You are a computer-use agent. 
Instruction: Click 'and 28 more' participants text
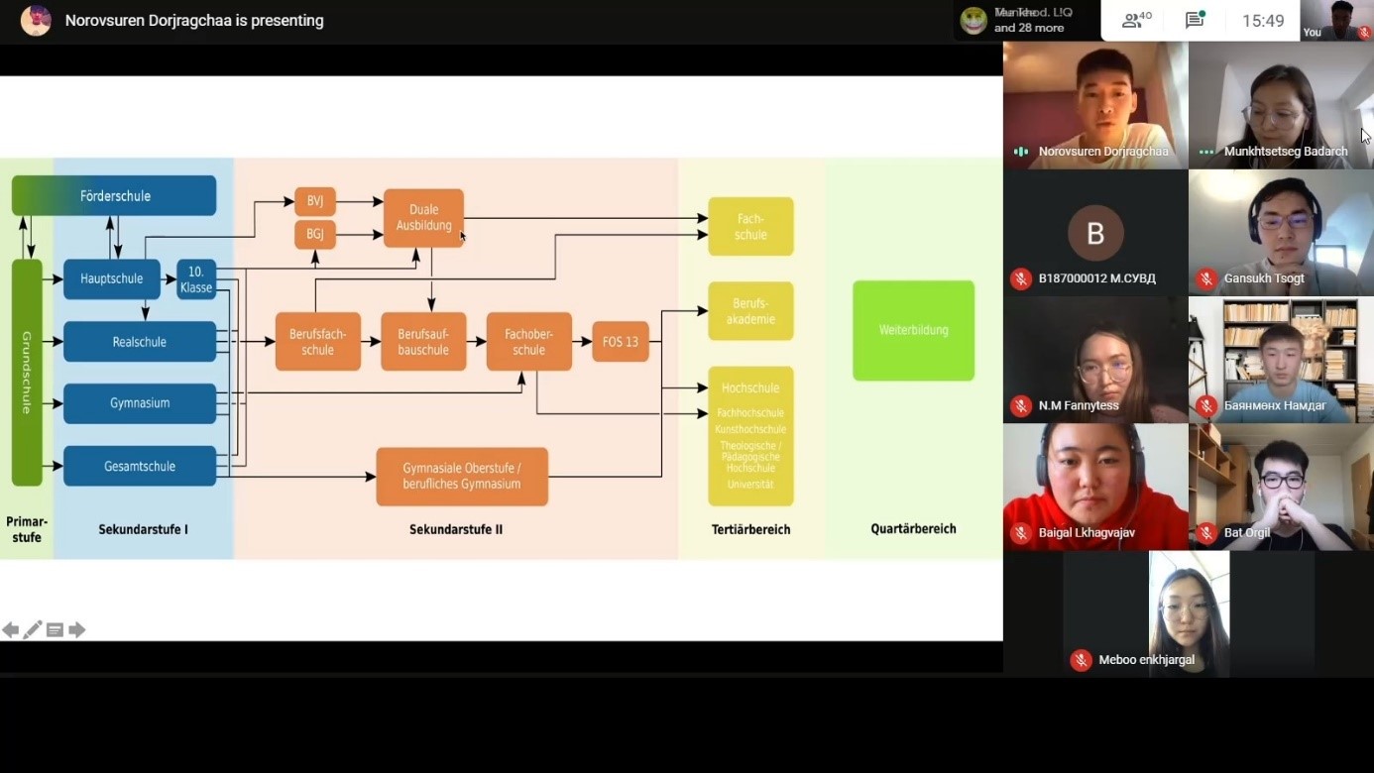[x=1029, y=28]
